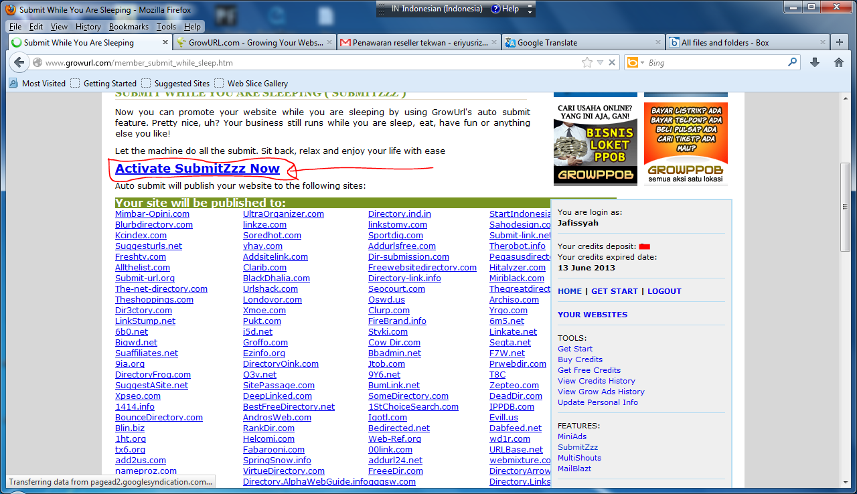
Task: Click the Bing search input field
Action: click(716, 62)
